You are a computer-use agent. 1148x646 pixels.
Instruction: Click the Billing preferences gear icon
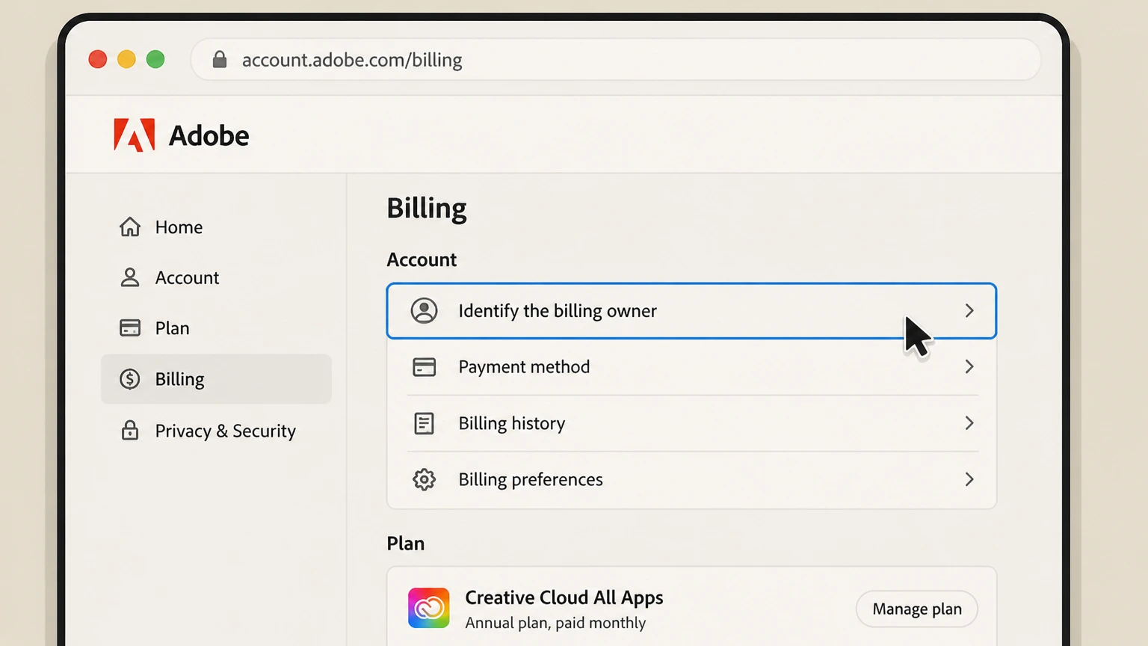click(x=424, y=479)
